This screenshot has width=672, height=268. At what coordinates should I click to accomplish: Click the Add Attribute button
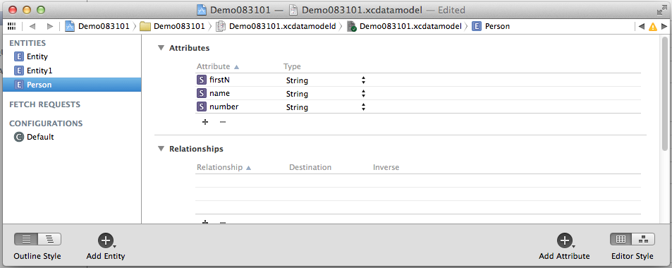564,240
